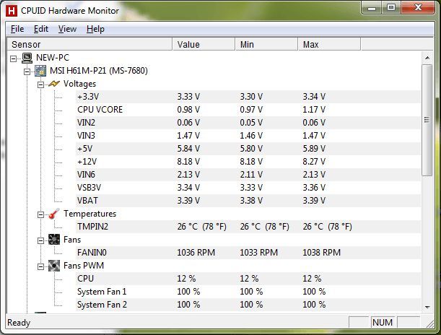
Task: Close the CPUID Hardware Monitor window
Action: point(418,9)
